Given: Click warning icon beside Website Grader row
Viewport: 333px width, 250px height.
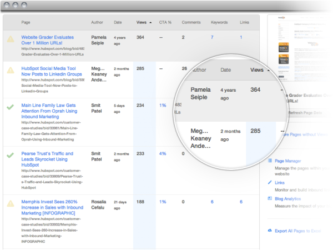Looking at the screenshot, I should tap(11, 39).
